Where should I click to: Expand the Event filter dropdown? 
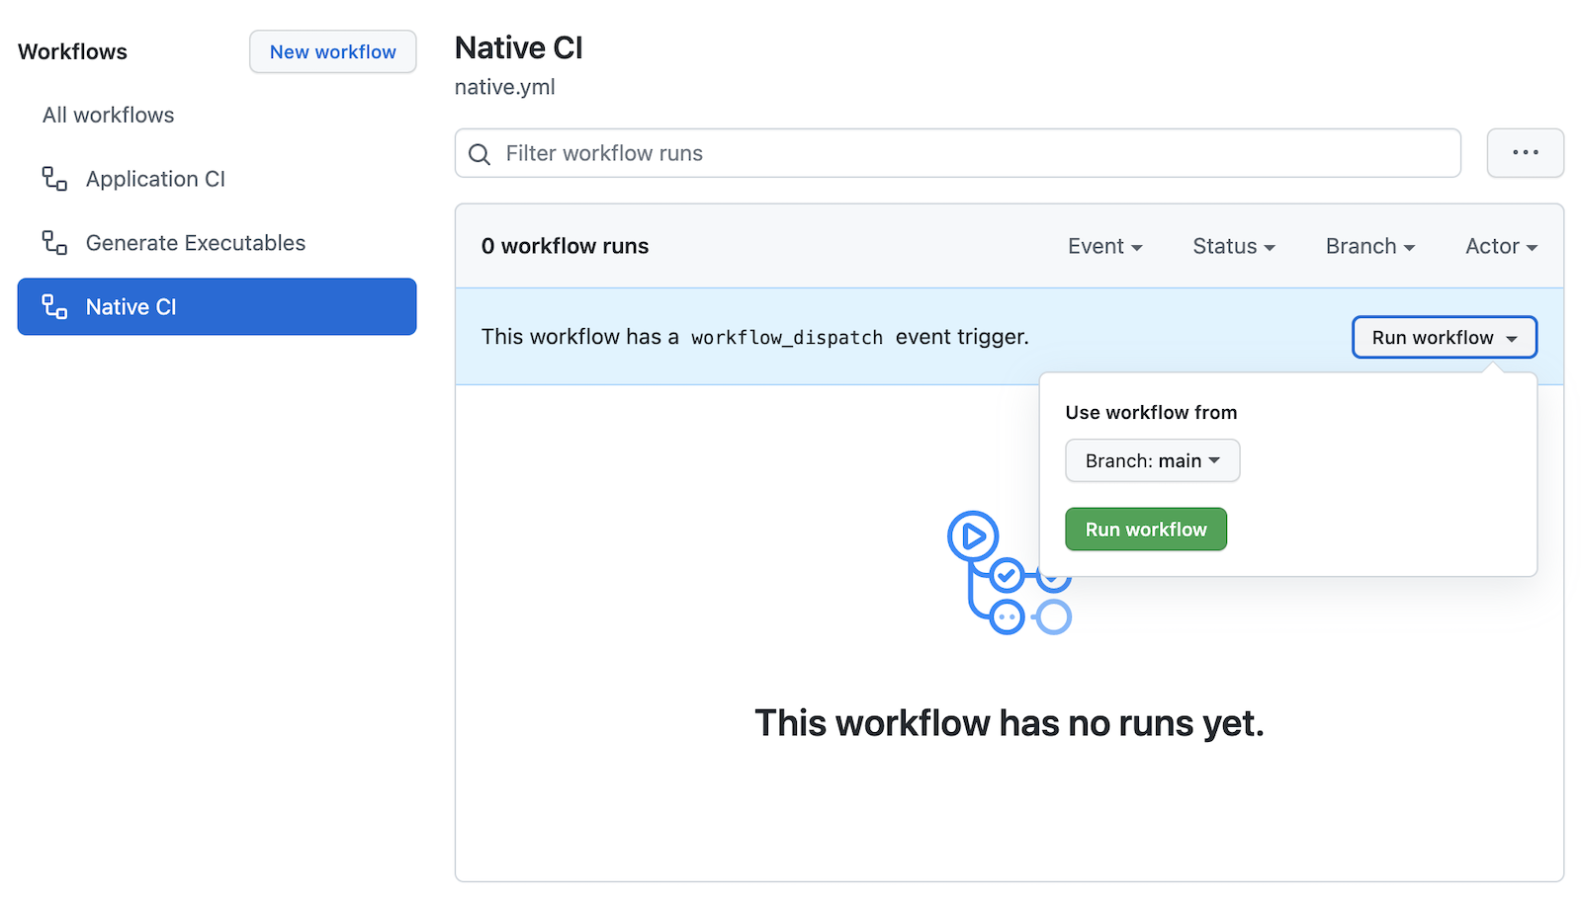tap(1104, 246)
